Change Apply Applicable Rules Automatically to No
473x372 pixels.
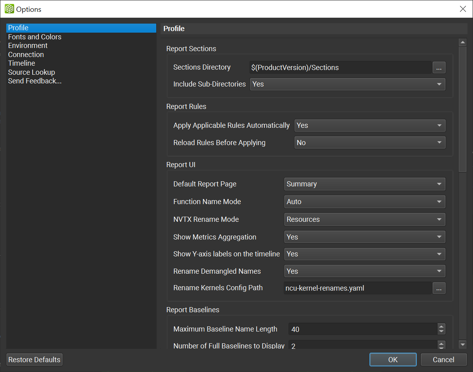[369, 125]
